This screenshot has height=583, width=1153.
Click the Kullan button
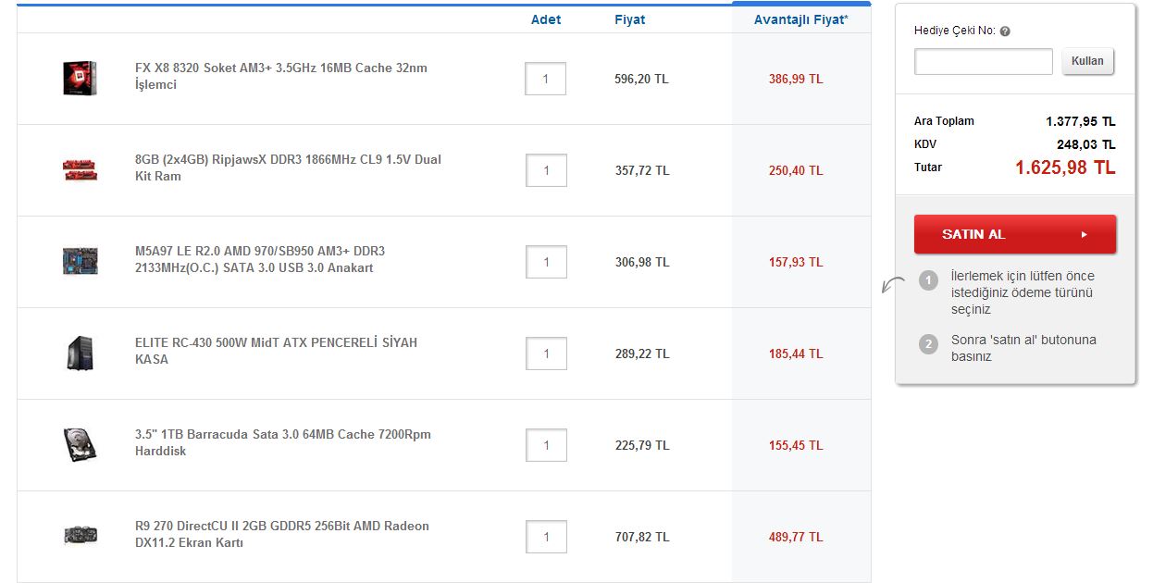(1087, 61)
